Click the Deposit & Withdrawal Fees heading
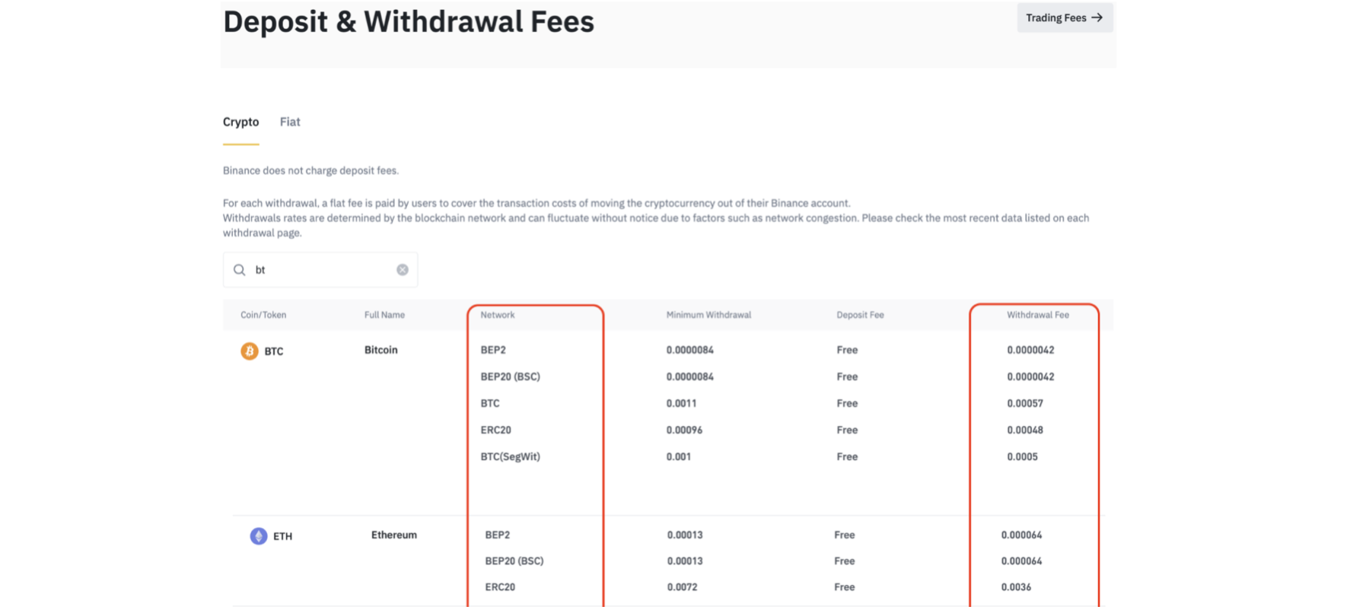 (x=408, y=21)
